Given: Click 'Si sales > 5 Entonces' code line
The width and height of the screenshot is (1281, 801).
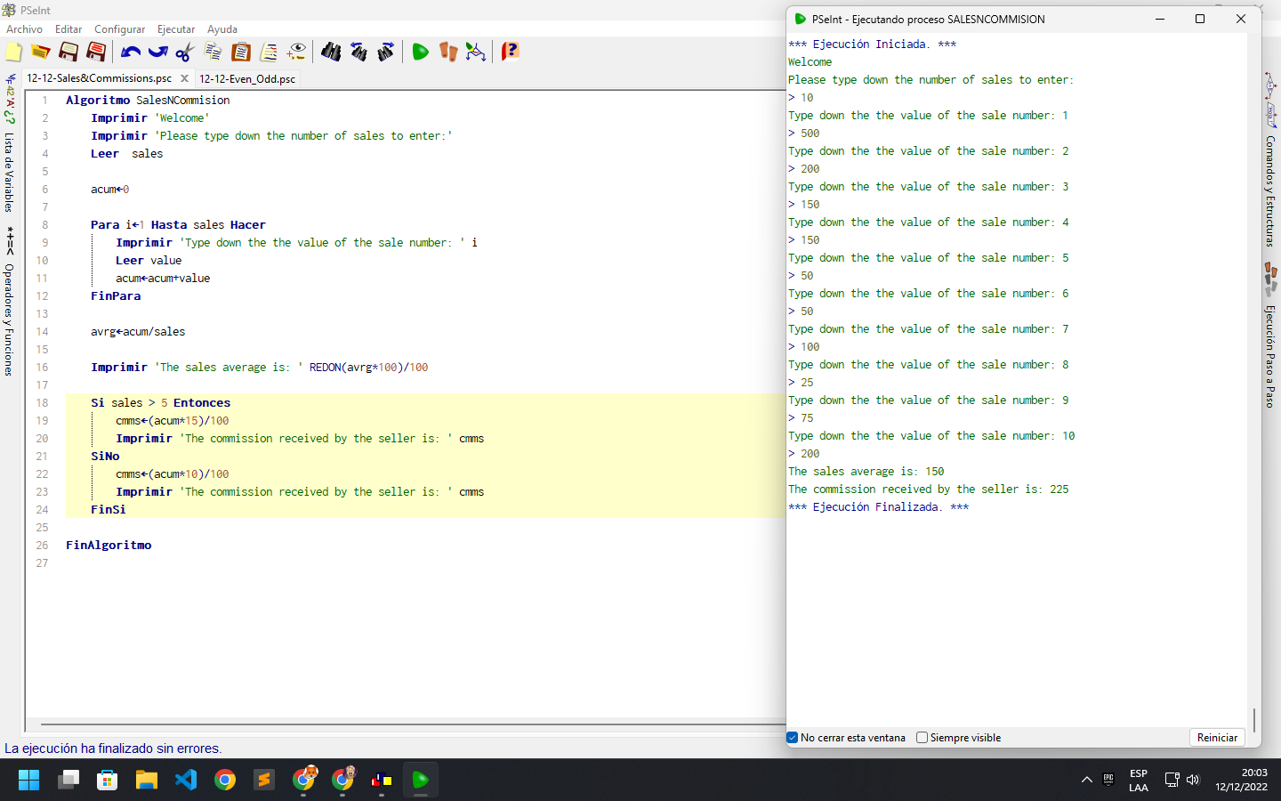Looking at the screenshot, I should (x=160, y=403).
